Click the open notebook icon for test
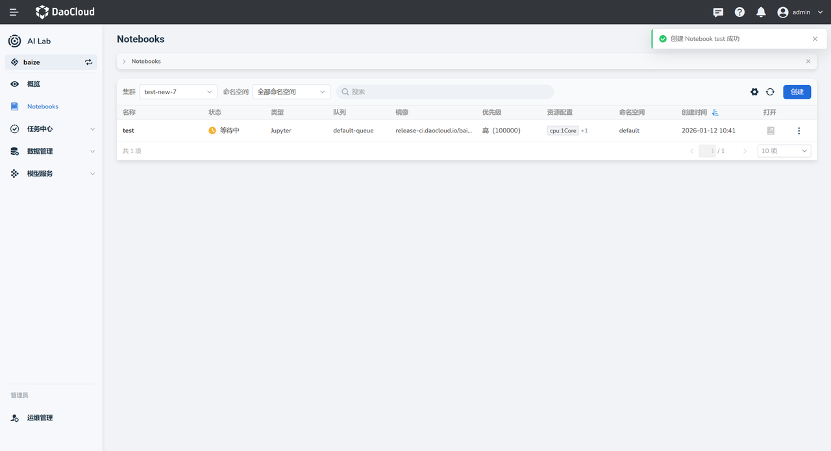This screenshot has height=451, width=831. pos(771,130)
